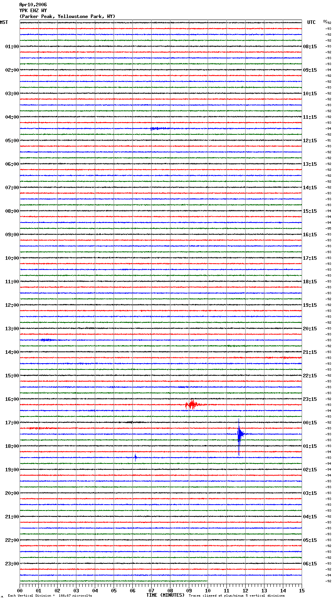
Task: Click the 21:15 UTC time label
Action: pos(310,352)
